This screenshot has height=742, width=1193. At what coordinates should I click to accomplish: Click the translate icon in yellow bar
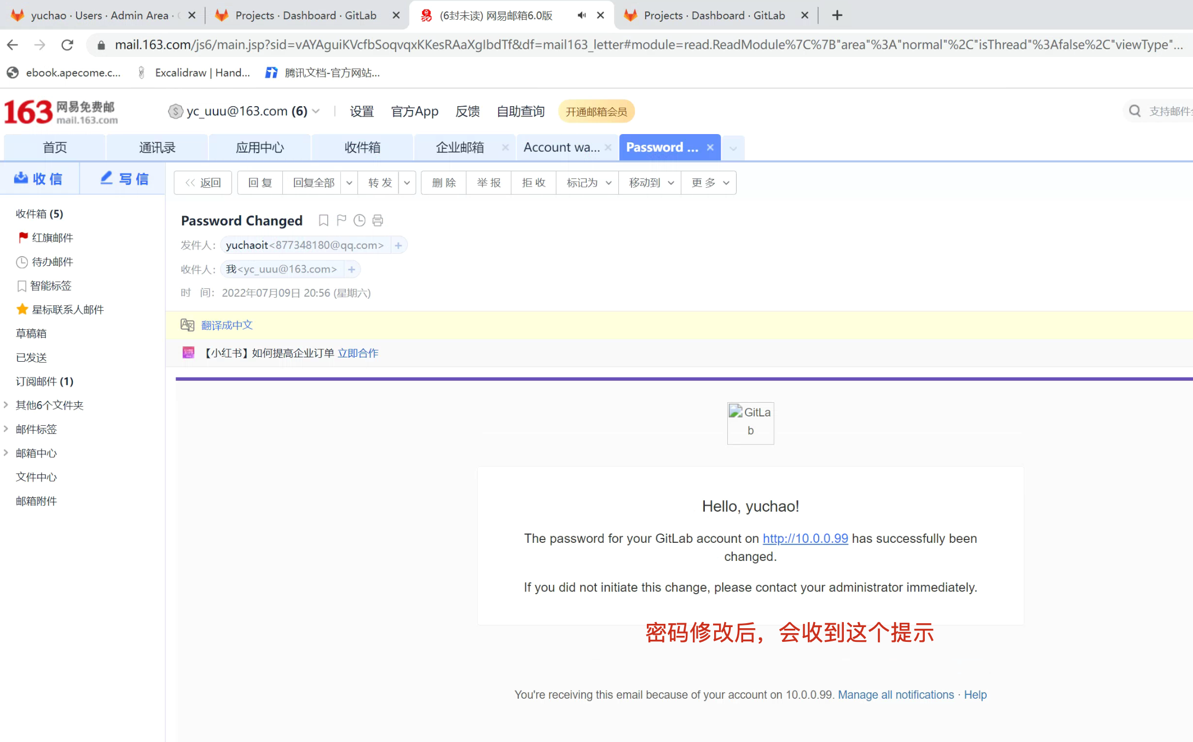[x=188, y=325]
